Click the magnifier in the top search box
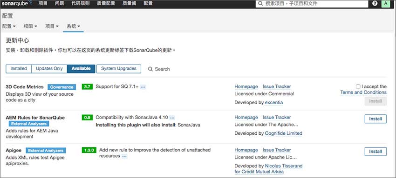Screen dimensions: 396x178 pyautogui.click(x=260, y=4)
